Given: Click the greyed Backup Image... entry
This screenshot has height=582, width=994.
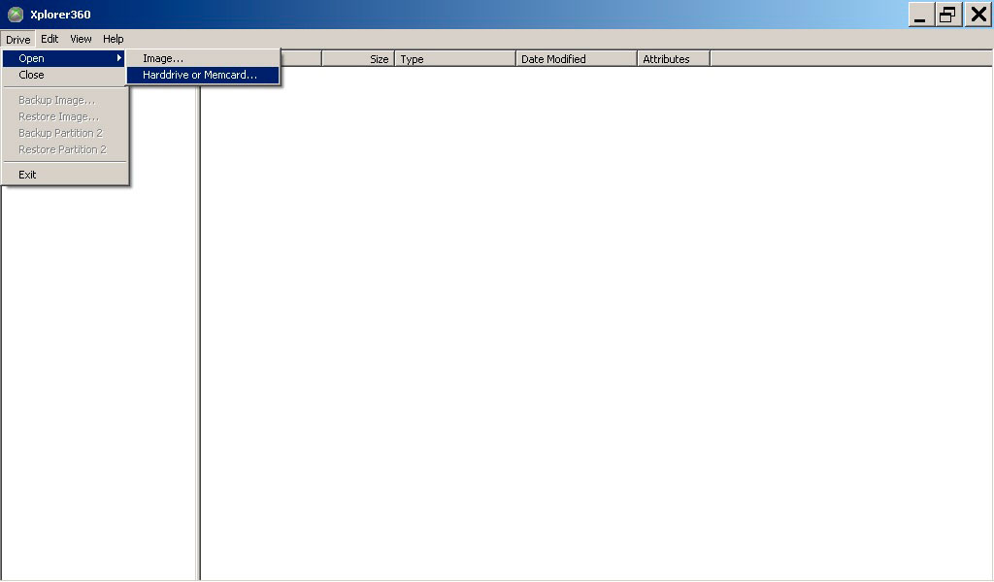Looking at the screenshot, I should pos(63,100).
